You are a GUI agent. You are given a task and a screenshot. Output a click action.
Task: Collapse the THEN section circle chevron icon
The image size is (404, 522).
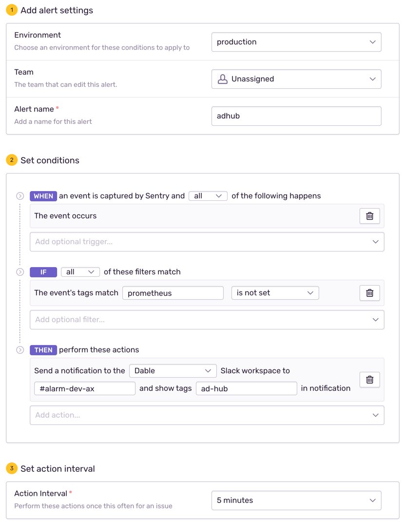20,350
